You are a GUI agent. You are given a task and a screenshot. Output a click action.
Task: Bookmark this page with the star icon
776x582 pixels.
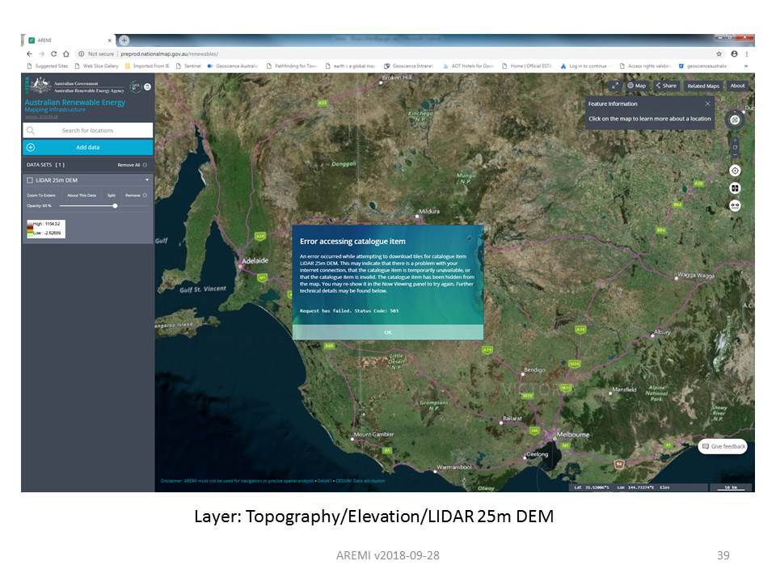pyautogui.click(x=719, y=54)
